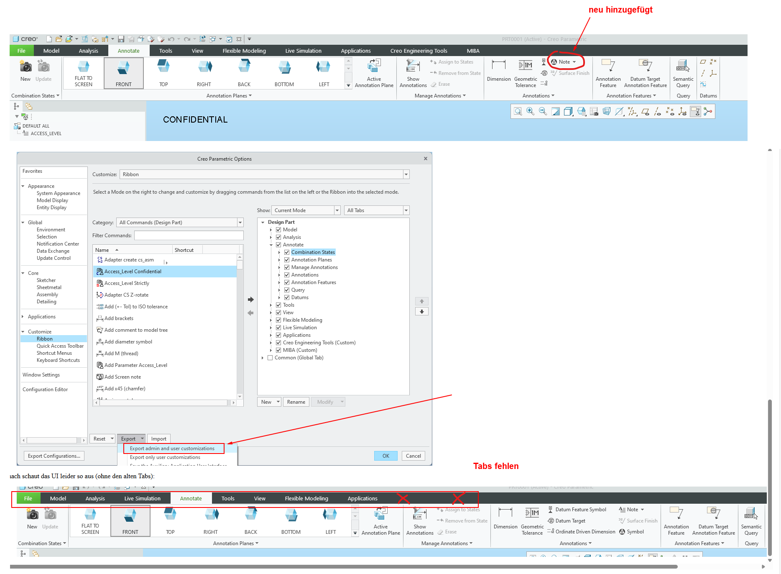Collapse the Annotate node in ribbon tree
The image size is (781, 574).
coord(271,245)
